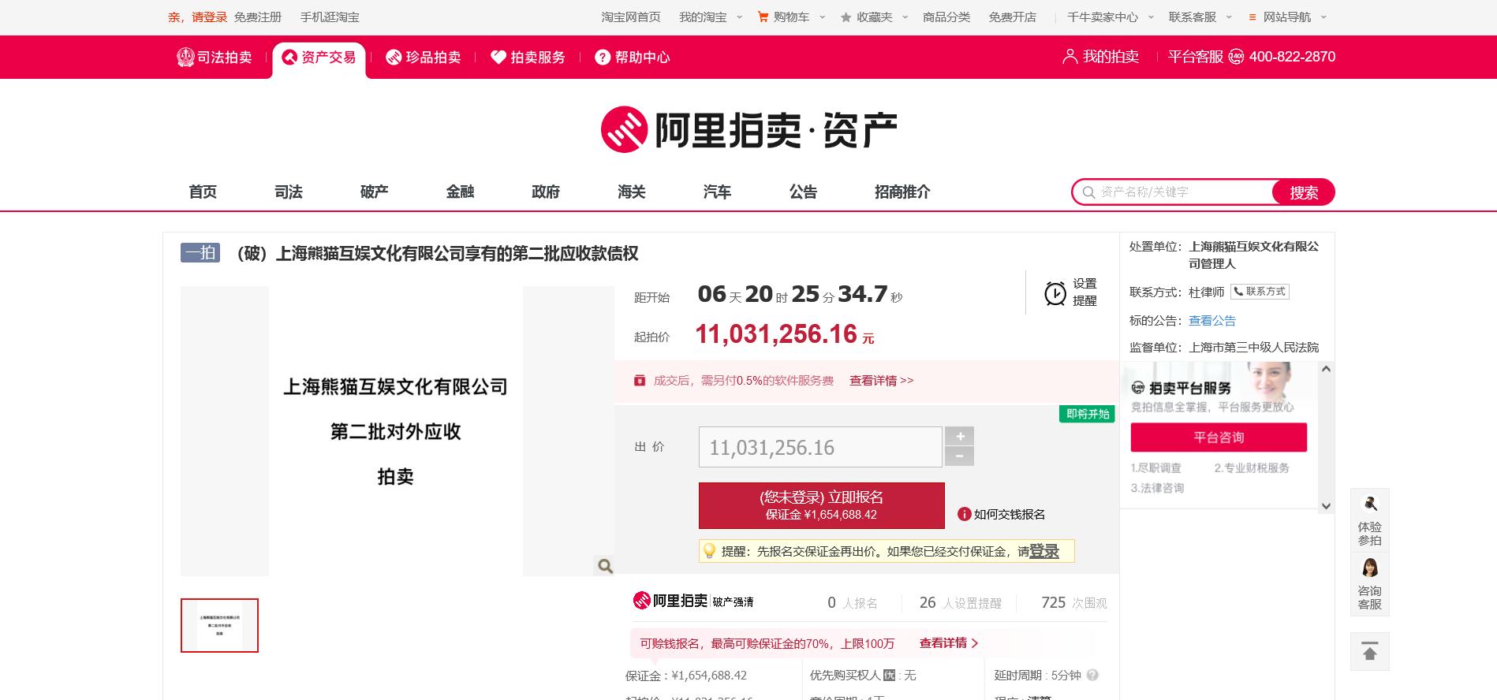Click the 如何交钱报名 link
Screen dimensions: 1497x700
click(1010, 514)
